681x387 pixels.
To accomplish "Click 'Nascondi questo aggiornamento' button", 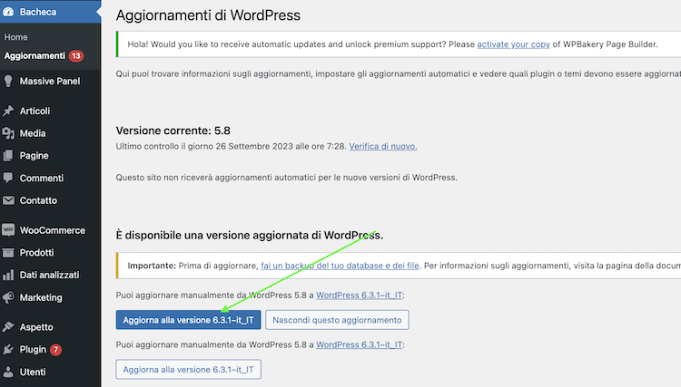I will tap(337, 320).
